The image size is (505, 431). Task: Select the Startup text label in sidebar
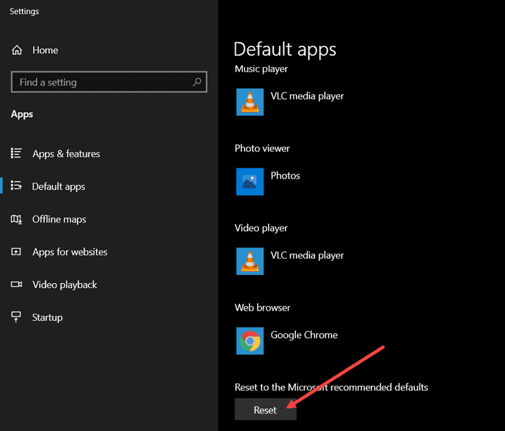click(x=47, y=318)
